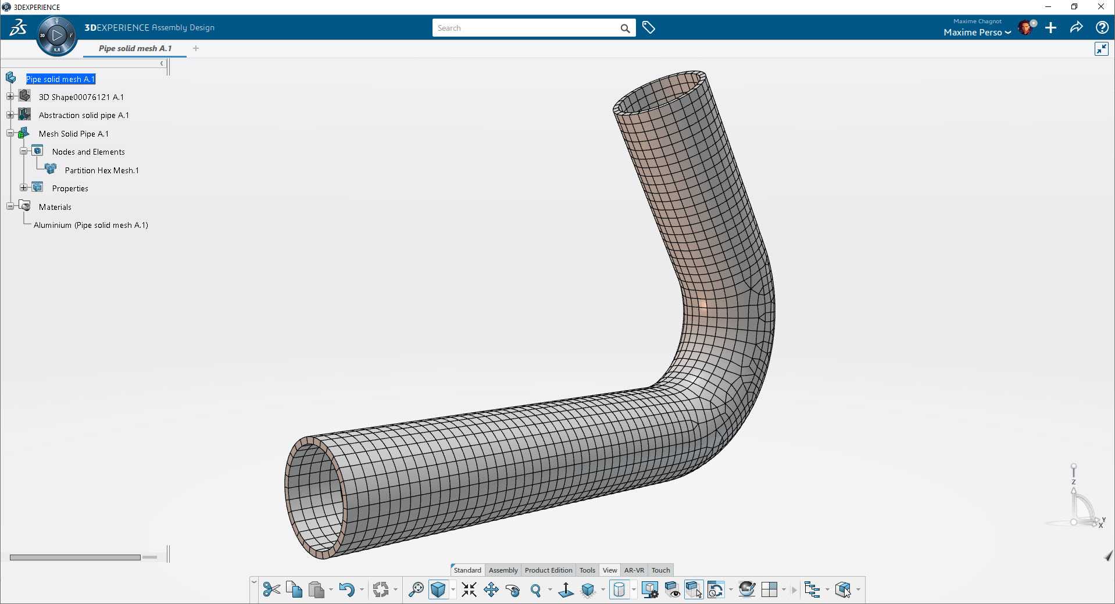The image size is (1115, 604).
Task: Expand the Properties node
Action: (23, 188)
